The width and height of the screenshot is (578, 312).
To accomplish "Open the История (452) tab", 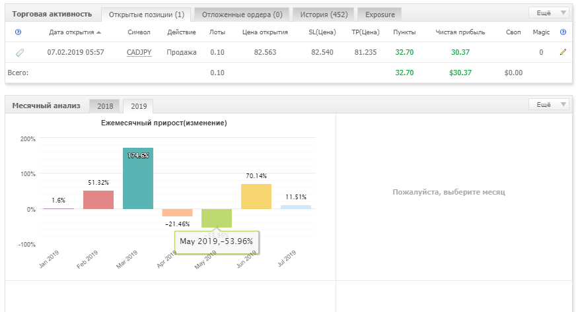I will pos(324,15).
